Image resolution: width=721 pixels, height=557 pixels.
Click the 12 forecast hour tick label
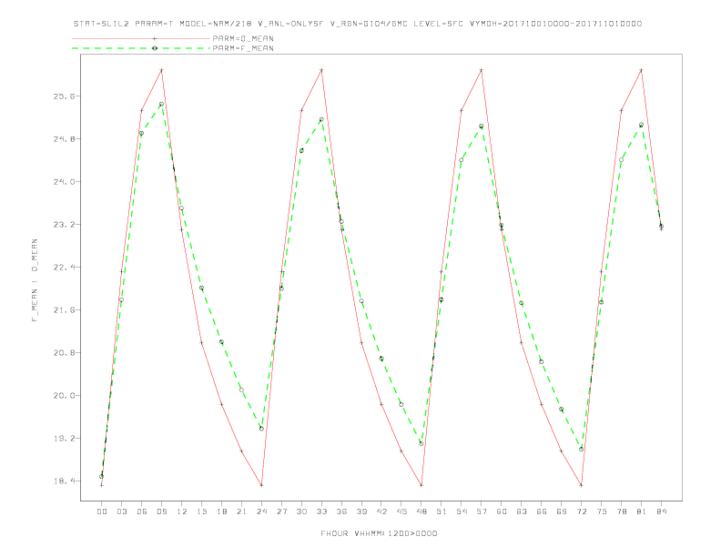tap(182, 511)
